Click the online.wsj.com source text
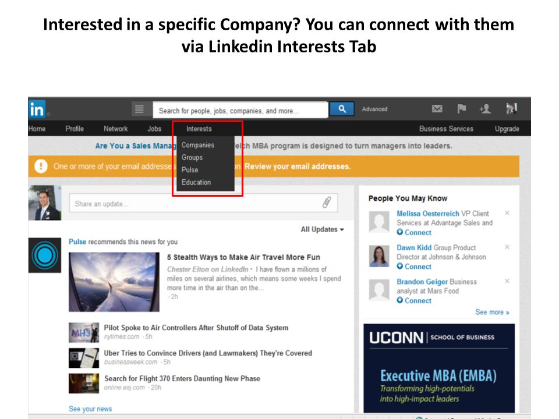 pyautogui.click(x=124, y=388)
